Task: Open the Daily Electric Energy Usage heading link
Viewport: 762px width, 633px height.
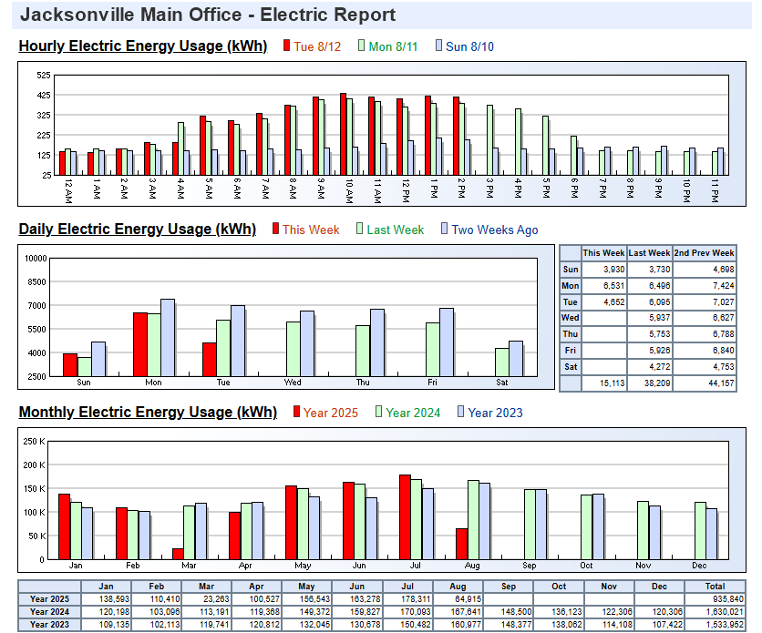Action: tap(137, 230)
